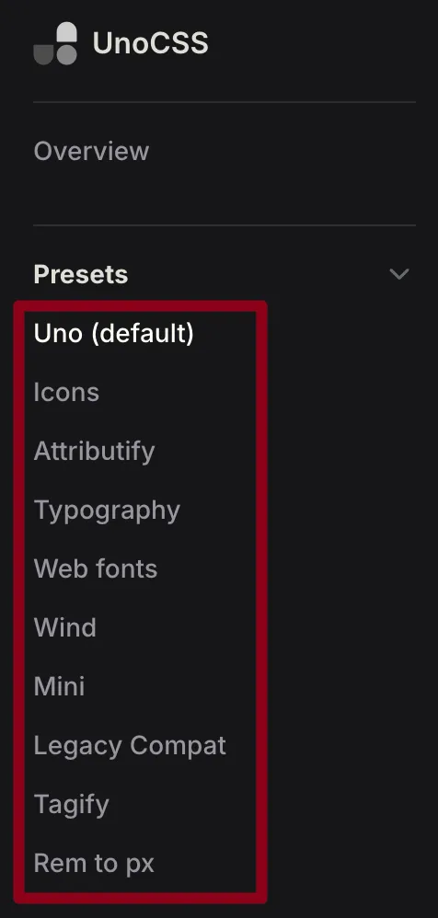Choose Overview in the sidebar
Viewport: 438px width, 918px height.
91,151
